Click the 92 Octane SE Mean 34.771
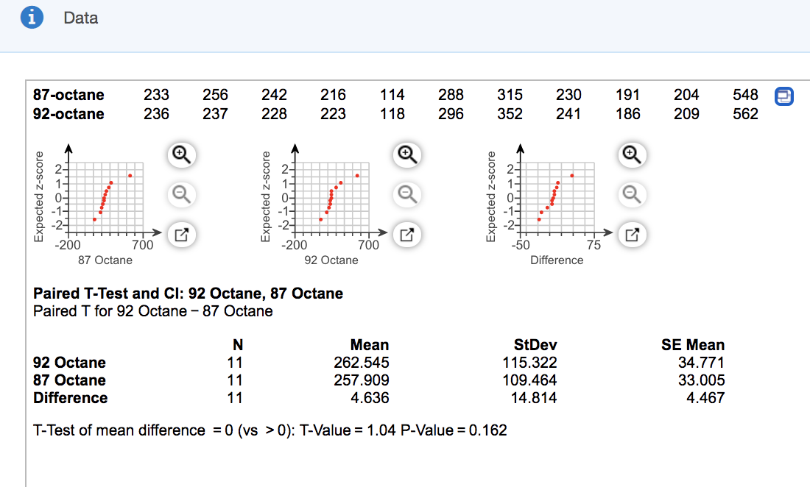Viewport: 810px width, 487px height. click(702, 363)
